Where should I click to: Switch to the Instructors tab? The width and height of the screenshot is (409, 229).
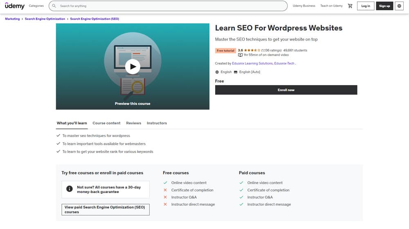157,123
